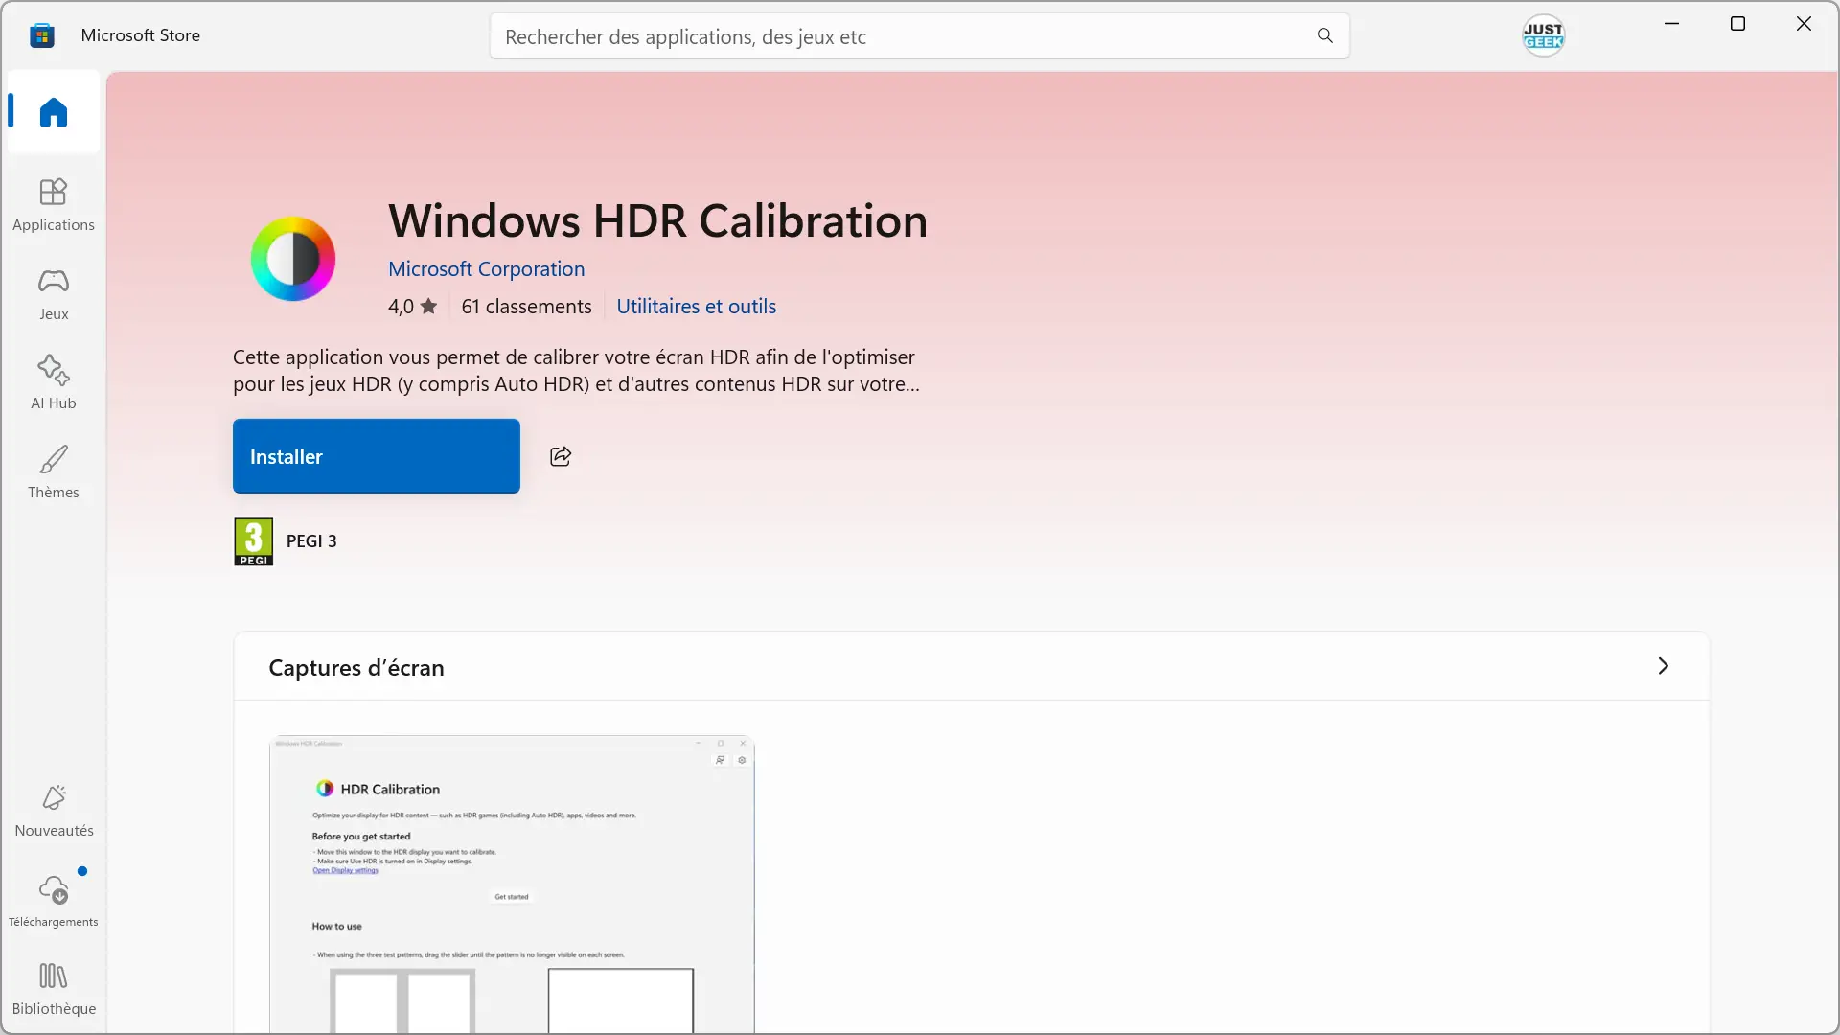Open the Just Geek profile avatar
This screenshot has width=1840, height=1035.
point(1543,35)
